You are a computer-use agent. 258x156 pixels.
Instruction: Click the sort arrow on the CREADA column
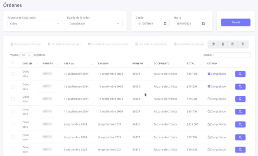coord(93,64)
